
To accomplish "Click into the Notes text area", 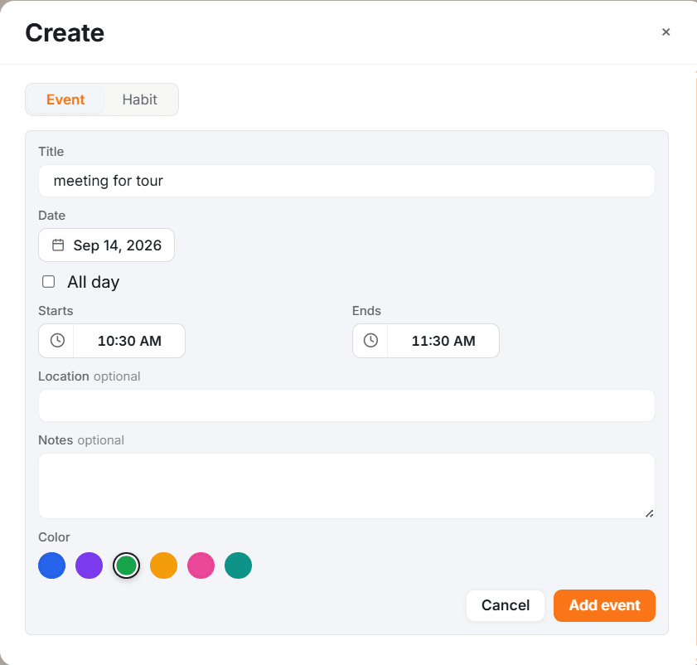I will tap(346, 486).
